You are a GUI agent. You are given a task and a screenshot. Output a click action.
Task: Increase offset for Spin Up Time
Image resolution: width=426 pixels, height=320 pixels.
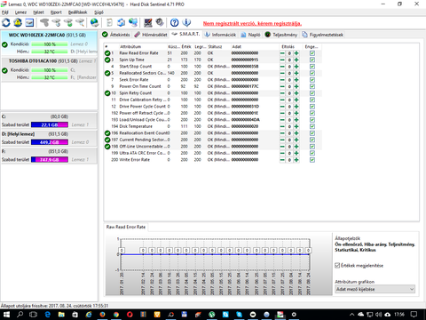296,60
